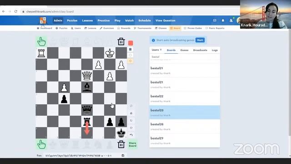Close the Users tab with its x icon
The image size is (291, 164).
[161, 50]
